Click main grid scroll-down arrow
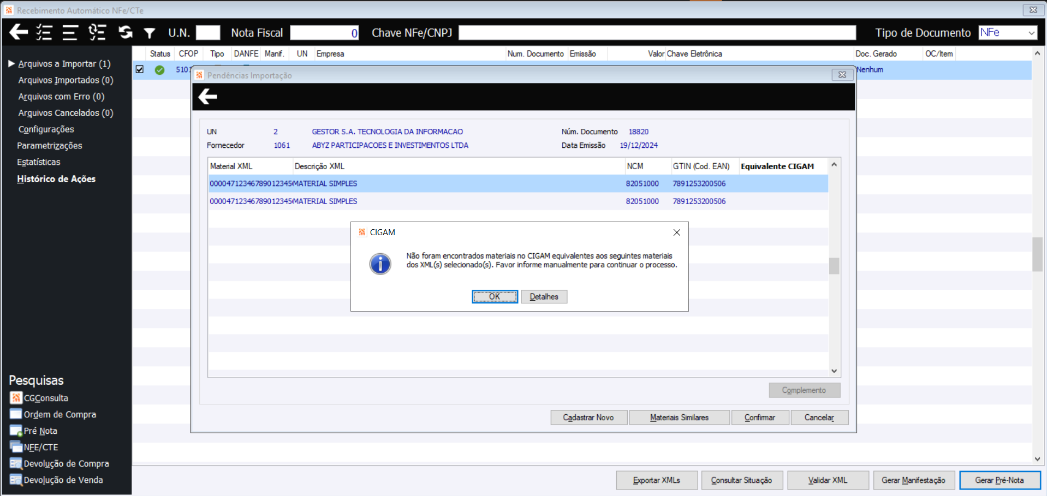Image resolution: width=1047 pixels, height=496 pixels. [1037, 459]
